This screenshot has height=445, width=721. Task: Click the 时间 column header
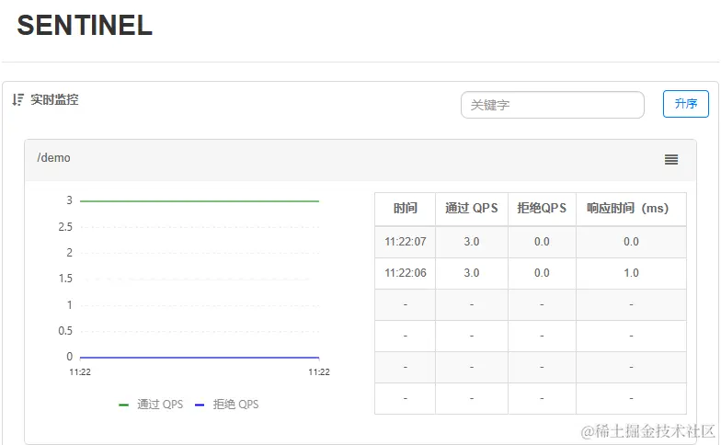click(405, 208)
